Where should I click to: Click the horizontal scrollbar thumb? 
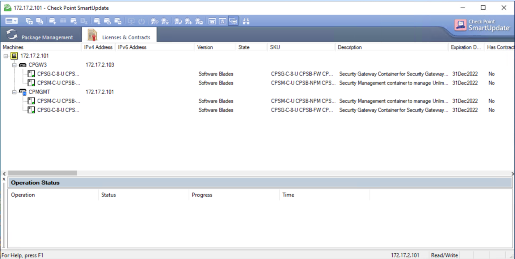42,173
